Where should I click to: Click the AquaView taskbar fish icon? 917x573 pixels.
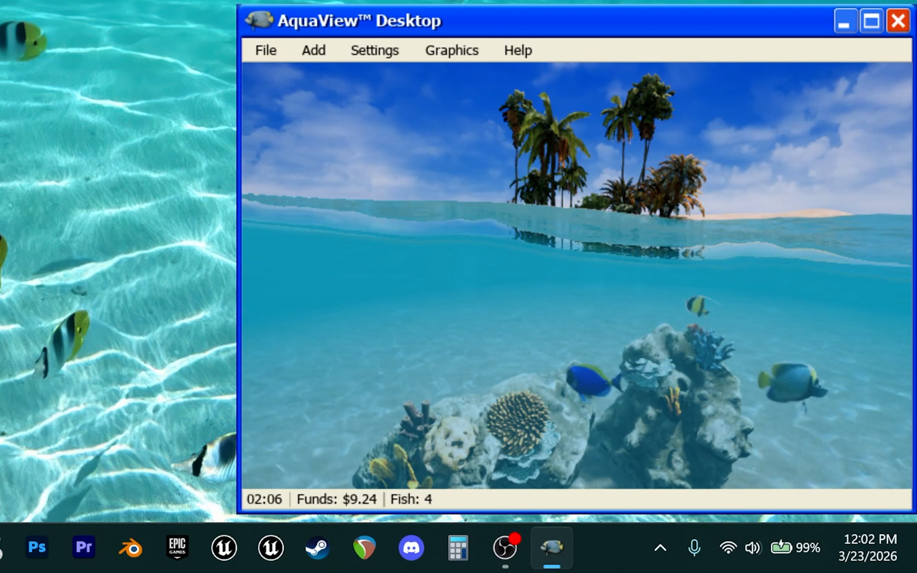[552, 547]
